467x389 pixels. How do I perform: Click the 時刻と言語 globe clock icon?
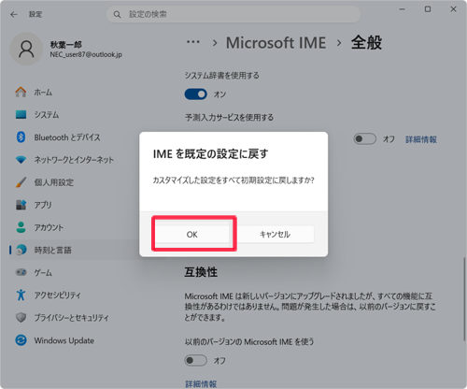click(x=21, y=250)
